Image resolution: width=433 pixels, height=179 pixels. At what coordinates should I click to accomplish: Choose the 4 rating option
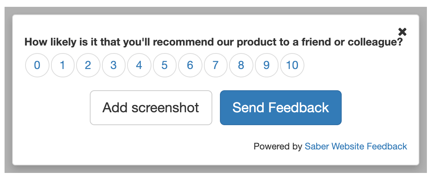click(x=139, y=66)
